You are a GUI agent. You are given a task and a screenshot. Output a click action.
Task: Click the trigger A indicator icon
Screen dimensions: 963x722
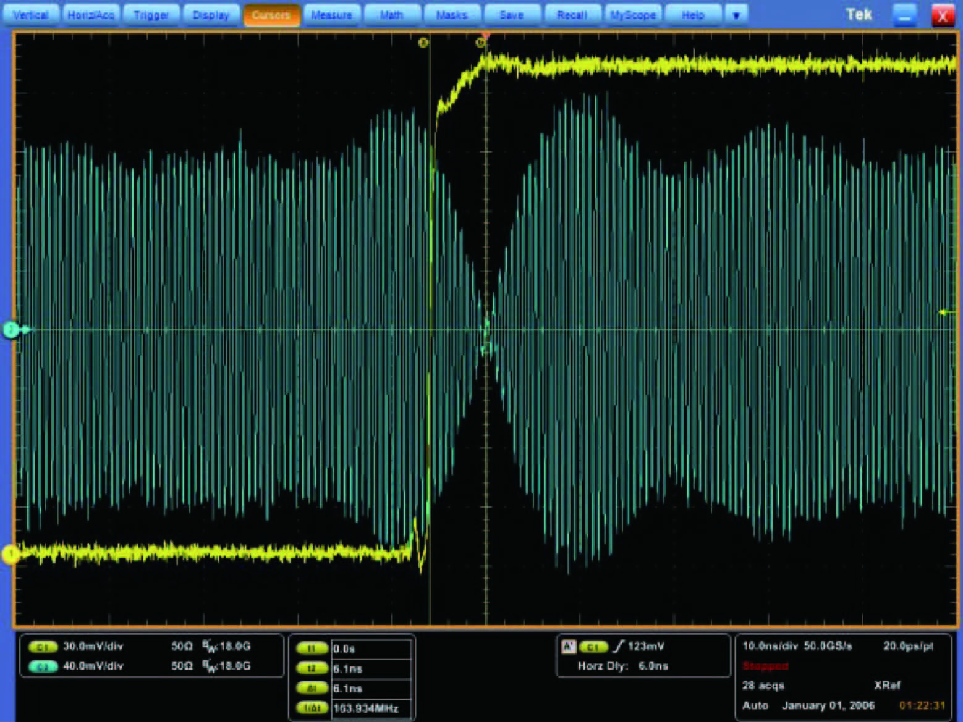pos(569,647)
